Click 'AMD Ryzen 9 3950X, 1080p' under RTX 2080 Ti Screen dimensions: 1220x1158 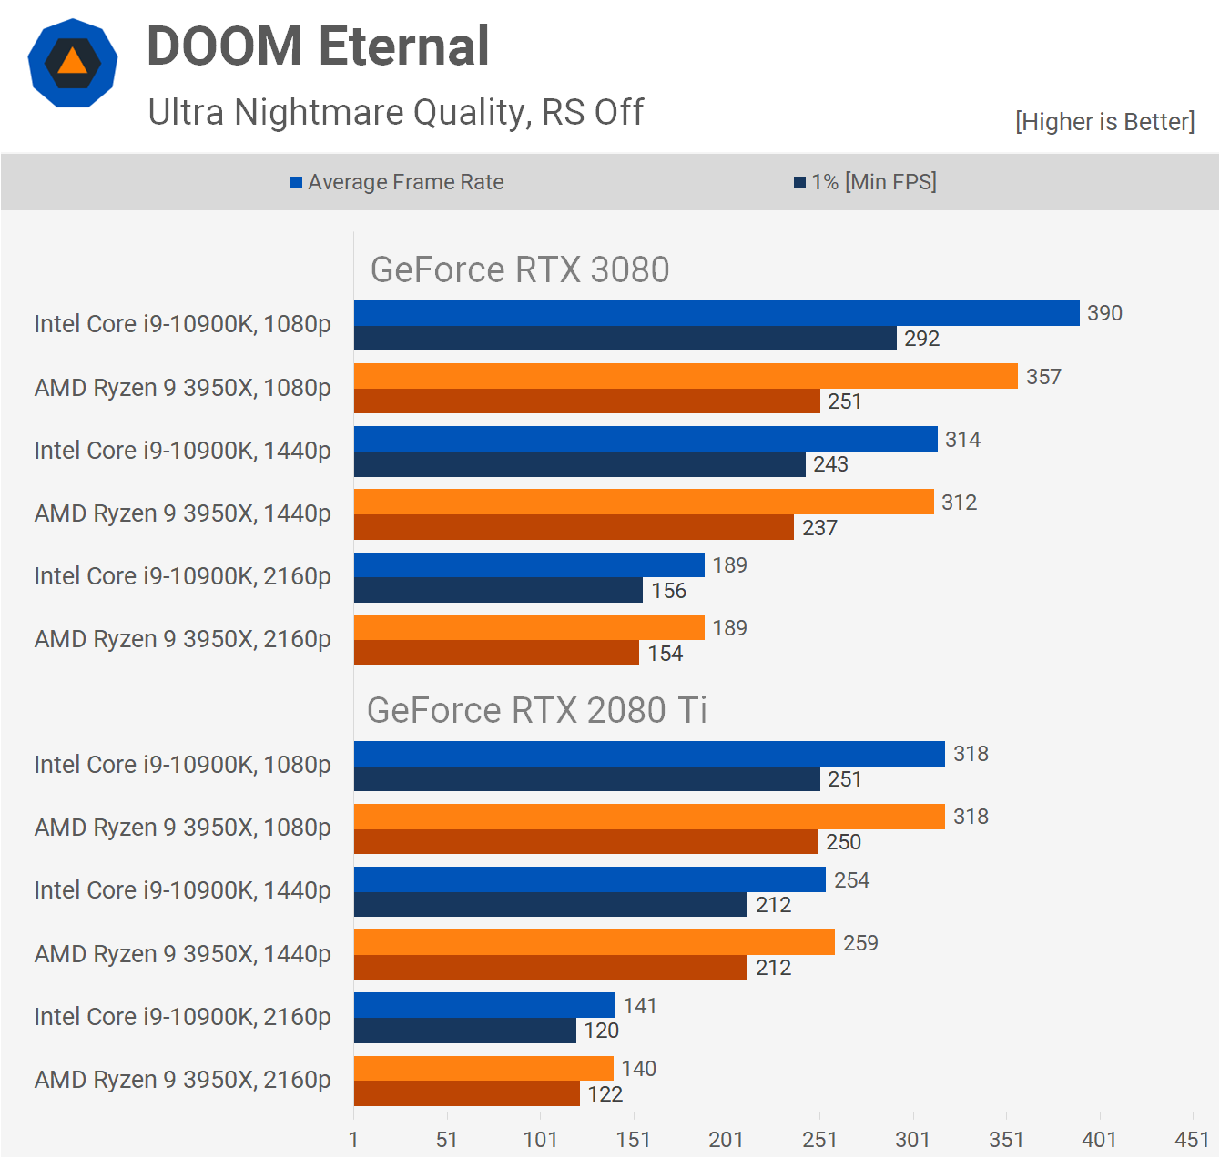pyautogui.click(x=182, y=828)
